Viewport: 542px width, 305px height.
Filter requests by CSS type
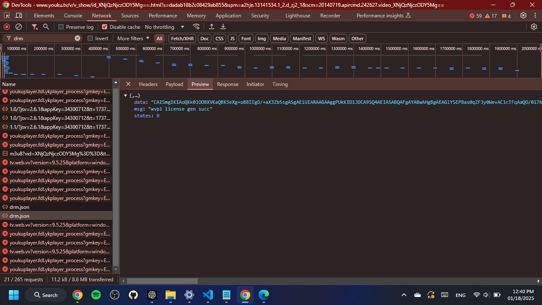(x=219, y=39)
